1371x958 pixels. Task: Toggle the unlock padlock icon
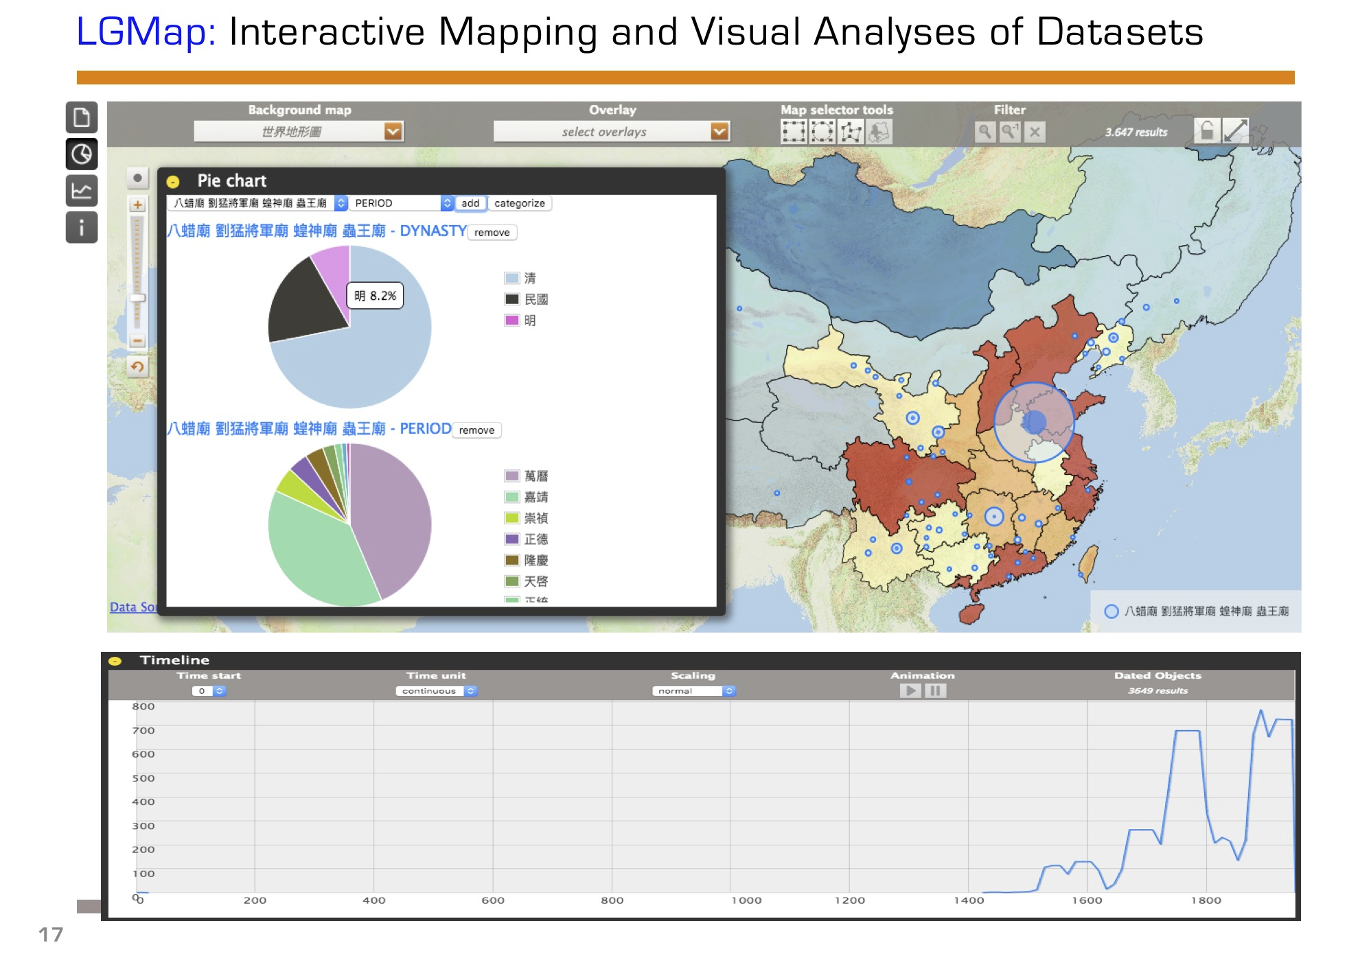(x=1207, y=130)
